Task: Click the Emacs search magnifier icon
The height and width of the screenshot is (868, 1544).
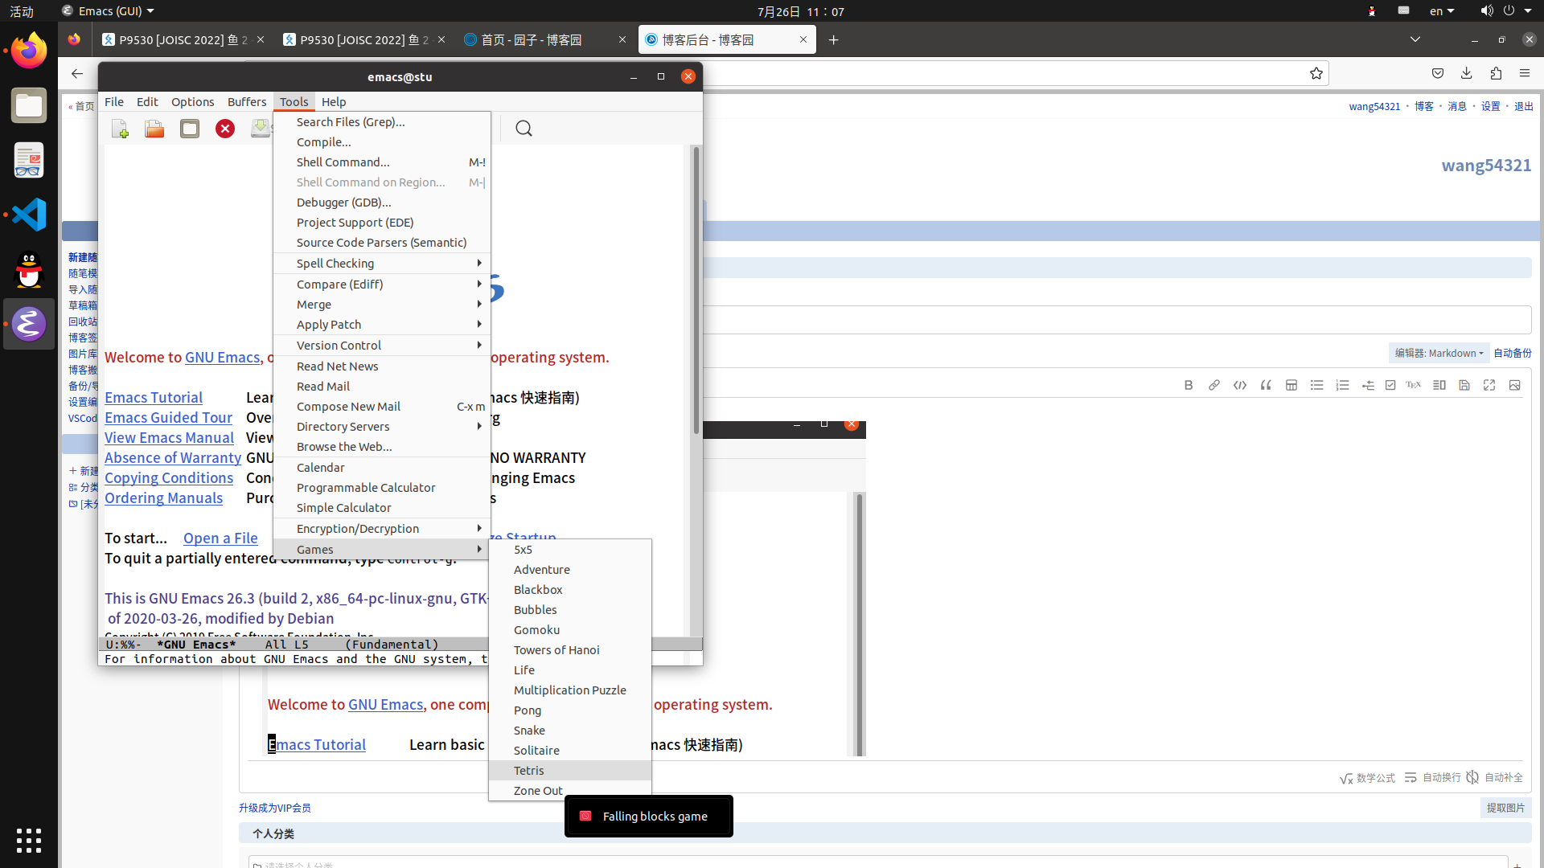Action: point(524,129)
